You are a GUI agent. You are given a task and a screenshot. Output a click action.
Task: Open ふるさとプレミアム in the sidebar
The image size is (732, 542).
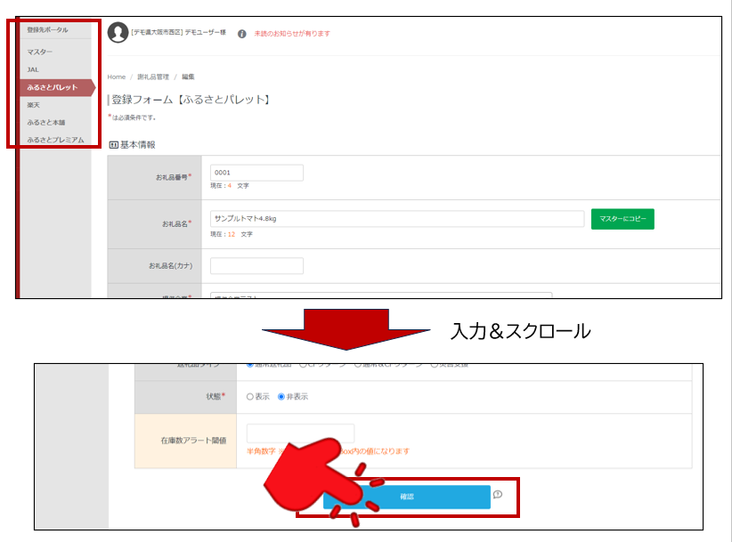[55, 140]
